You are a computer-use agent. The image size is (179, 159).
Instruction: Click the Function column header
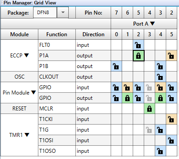[57, 34]
